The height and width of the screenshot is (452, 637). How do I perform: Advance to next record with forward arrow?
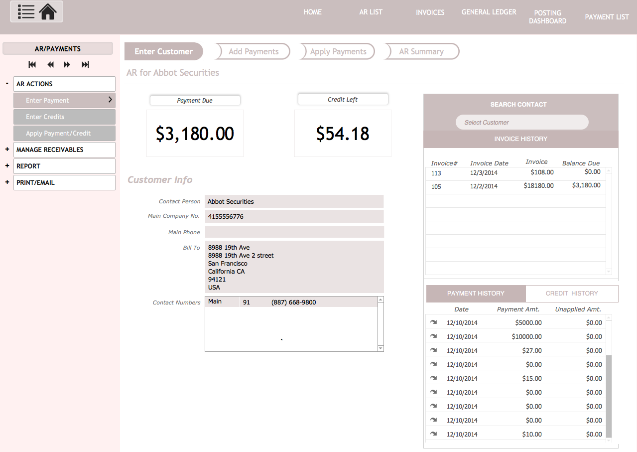coord(68,64)
